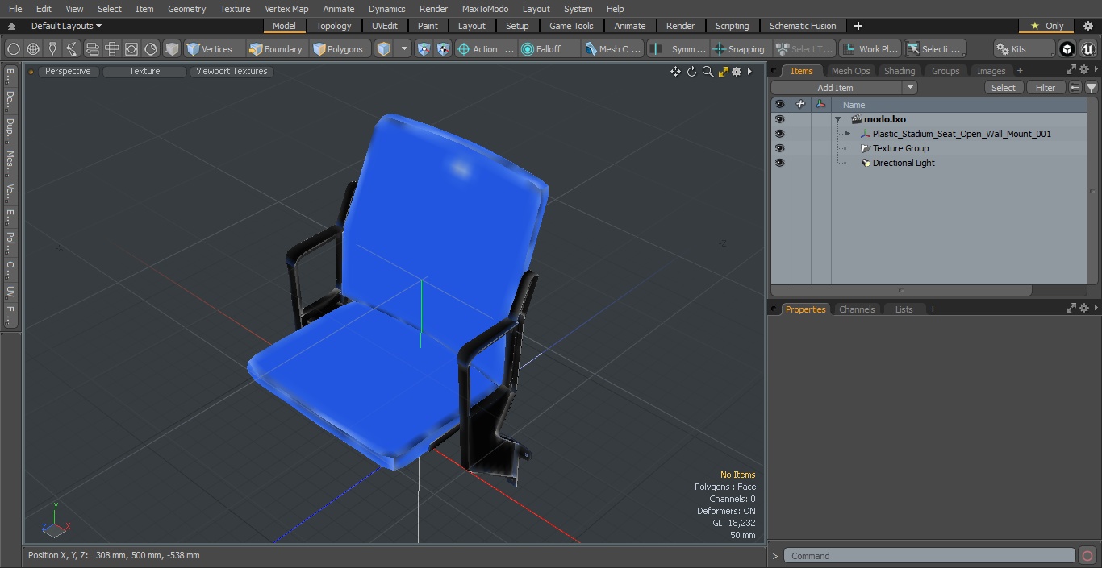Click the gray cube icon in toolbar
Image resolution: width=1102 pixels, height=568 pixels.
[172, 49]
